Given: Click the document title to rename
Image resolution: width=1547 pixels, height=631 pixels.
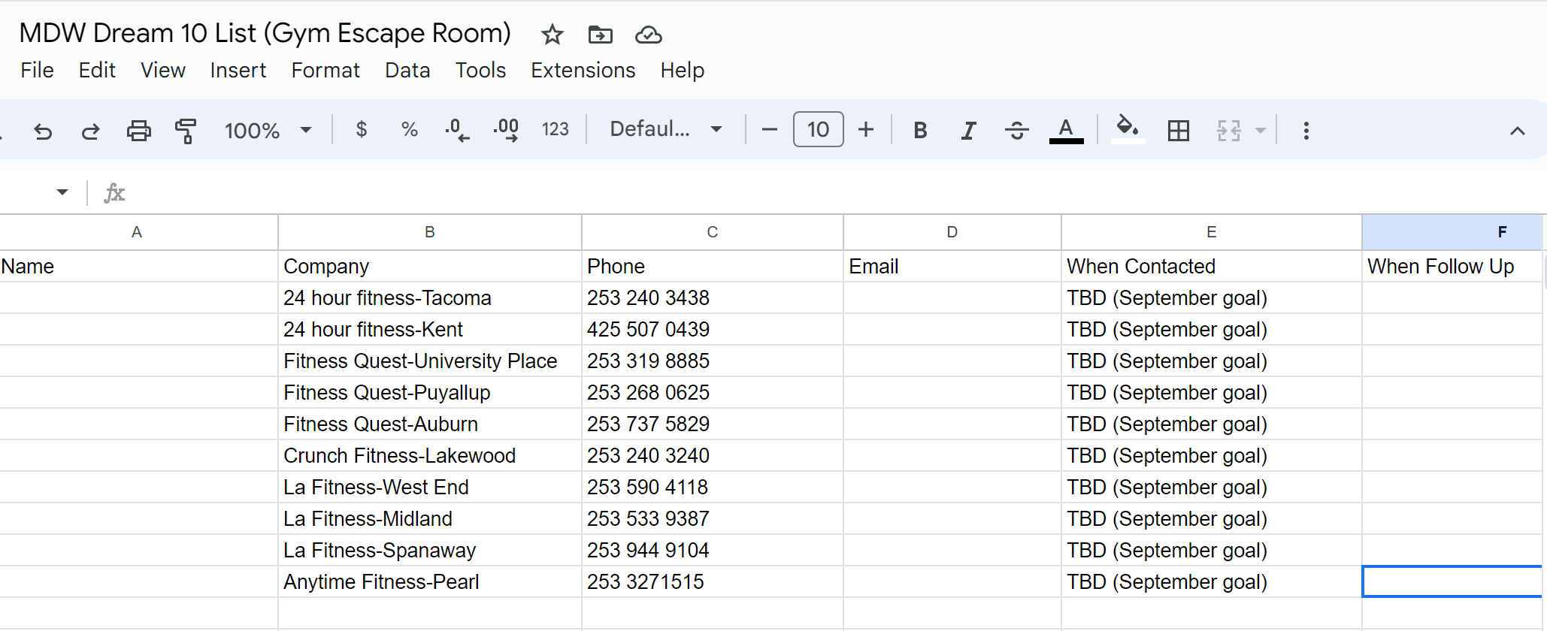Looking at the screenshot, I should (x=265, y=33).
